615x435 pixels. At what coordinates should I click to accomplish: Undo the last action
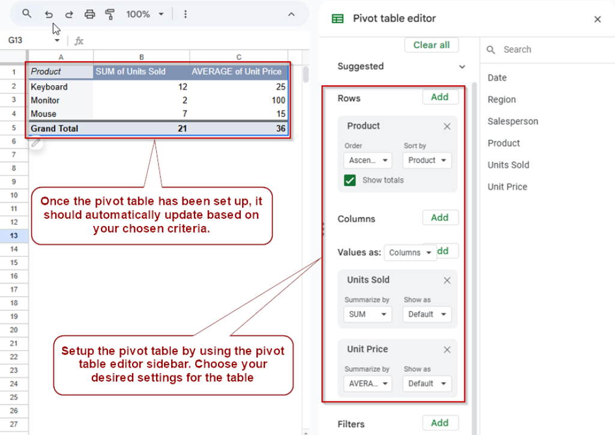[49, 14]
